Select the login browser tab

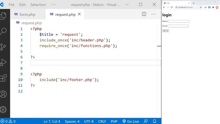[177, 3]
